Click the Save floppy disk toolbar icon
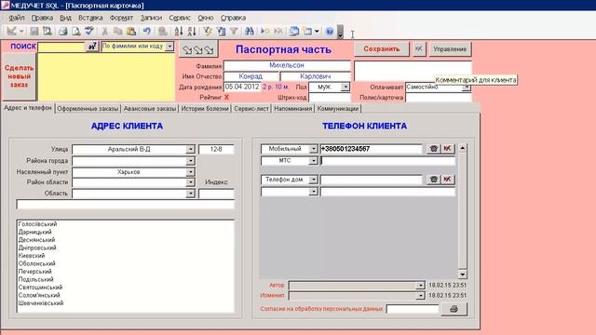Image resolution: width=596 pixels, height=335 pixels. pyautogui.click(x=34, y=31)
